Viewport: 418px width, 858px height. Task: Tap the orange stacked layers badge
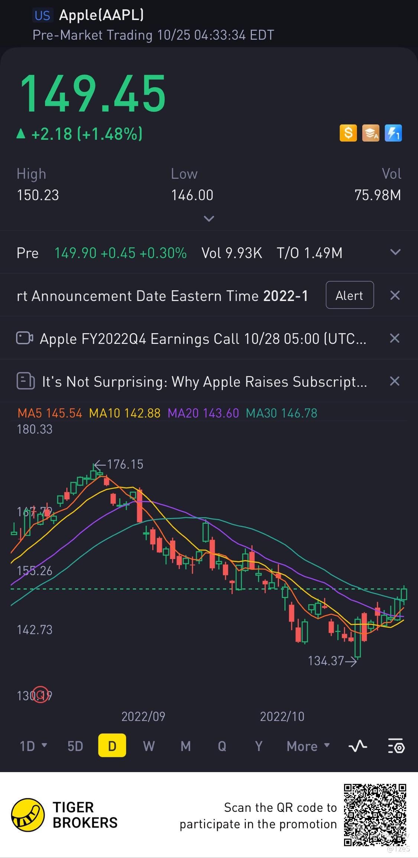pyautogui.click(x=371, y=133)
